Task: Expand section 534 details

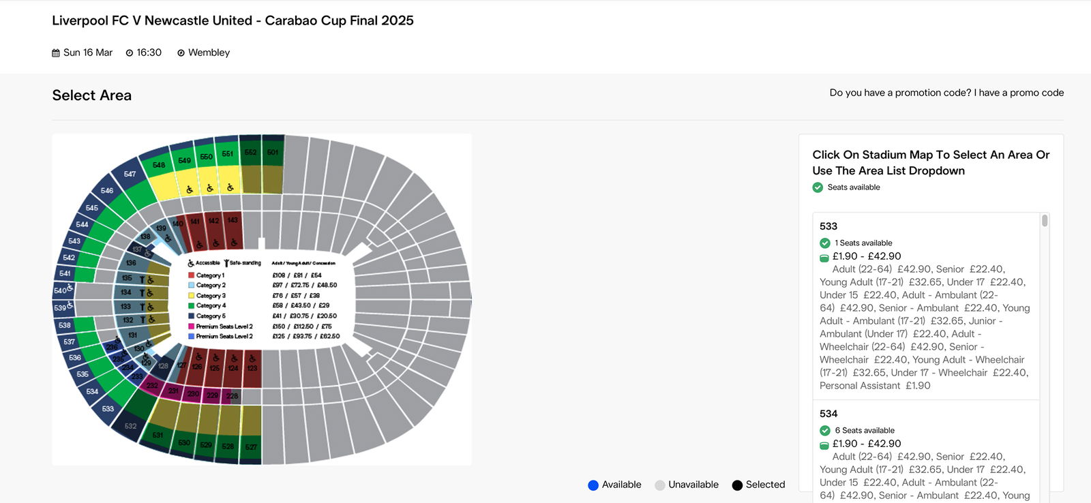Action: 827,414
